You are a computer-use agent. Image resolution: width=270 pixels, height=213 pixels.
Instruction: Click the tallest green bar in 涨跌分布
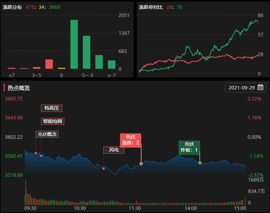click(x=74, y=44)
